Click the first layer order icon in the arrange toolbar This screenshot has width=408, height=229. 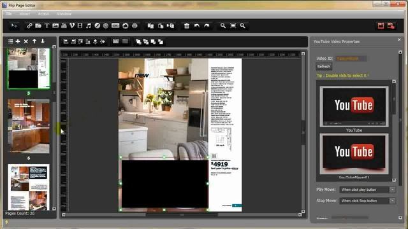click(138, 41)
